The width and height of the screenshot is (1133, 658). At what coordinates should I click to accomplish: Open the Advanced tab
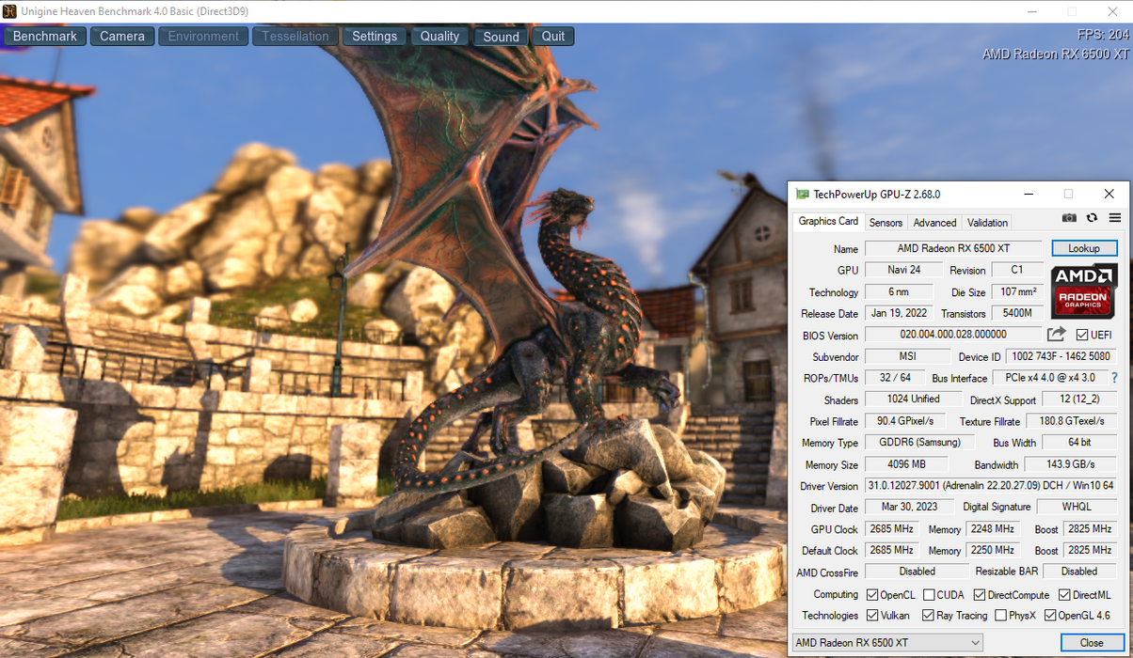pyautogui.click(x=934, y=223)
